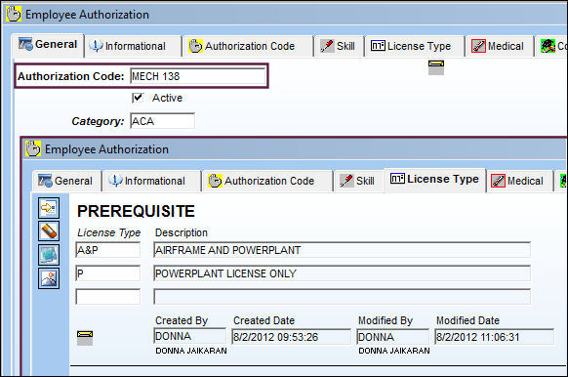Viewport: 568px width, 377px height.
Task: Click the monitor picture icon in the sidebar
Action: 49,255
